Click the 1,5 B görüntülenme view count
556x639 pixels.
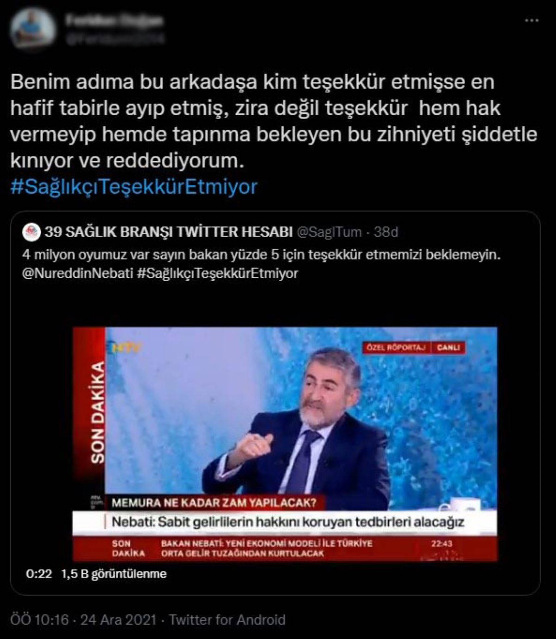tap(114, 574)
